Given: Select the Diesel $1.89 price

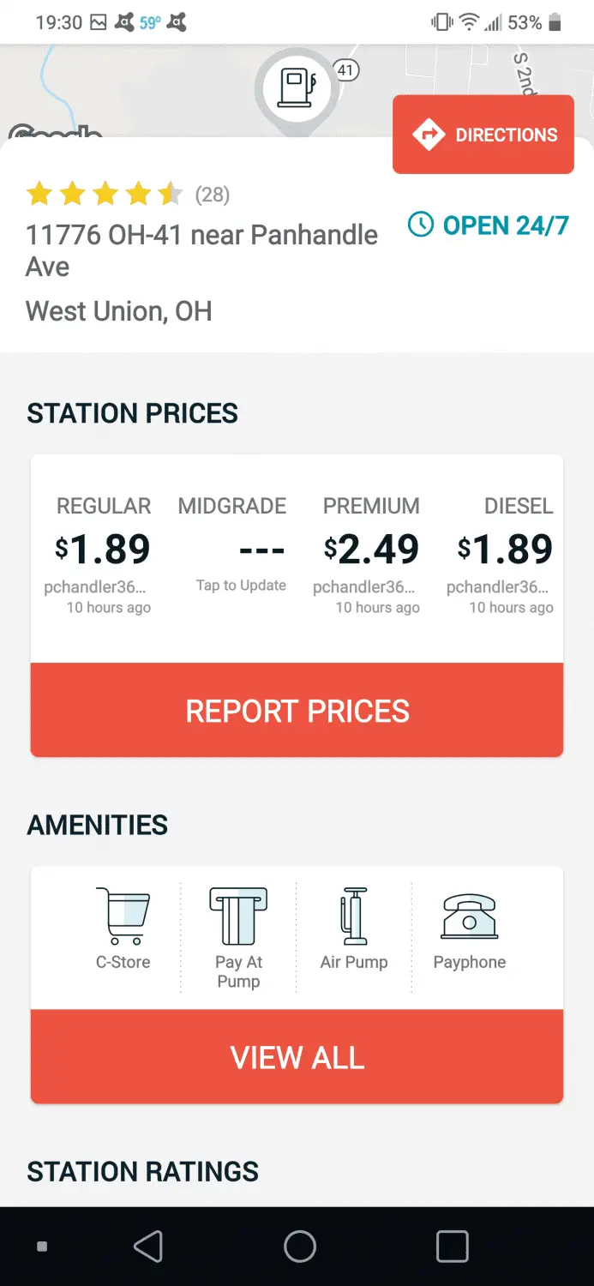Looking at the screenshot, I should tap(506, 550).
